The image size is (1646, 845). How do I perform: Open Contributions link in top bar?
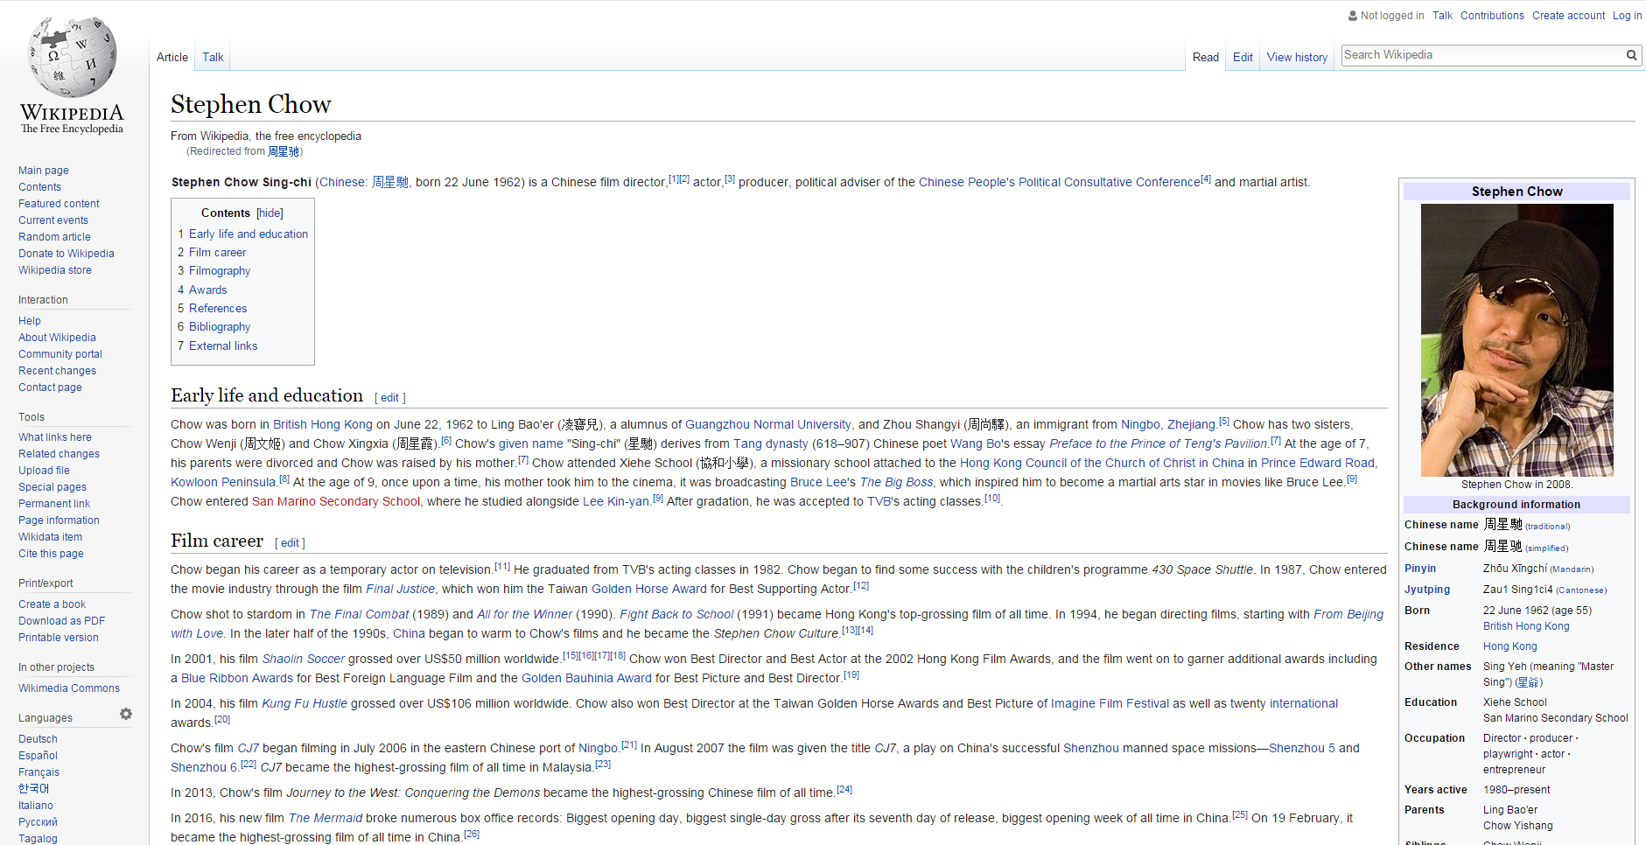click(x=1492, y=16)
